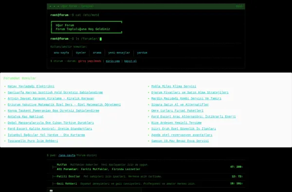The height and width of the screenshot is (192, 292).
Task: Click /ana-sayfa breadcrumb link in pwd line
Action: click(x=67, y=156)
